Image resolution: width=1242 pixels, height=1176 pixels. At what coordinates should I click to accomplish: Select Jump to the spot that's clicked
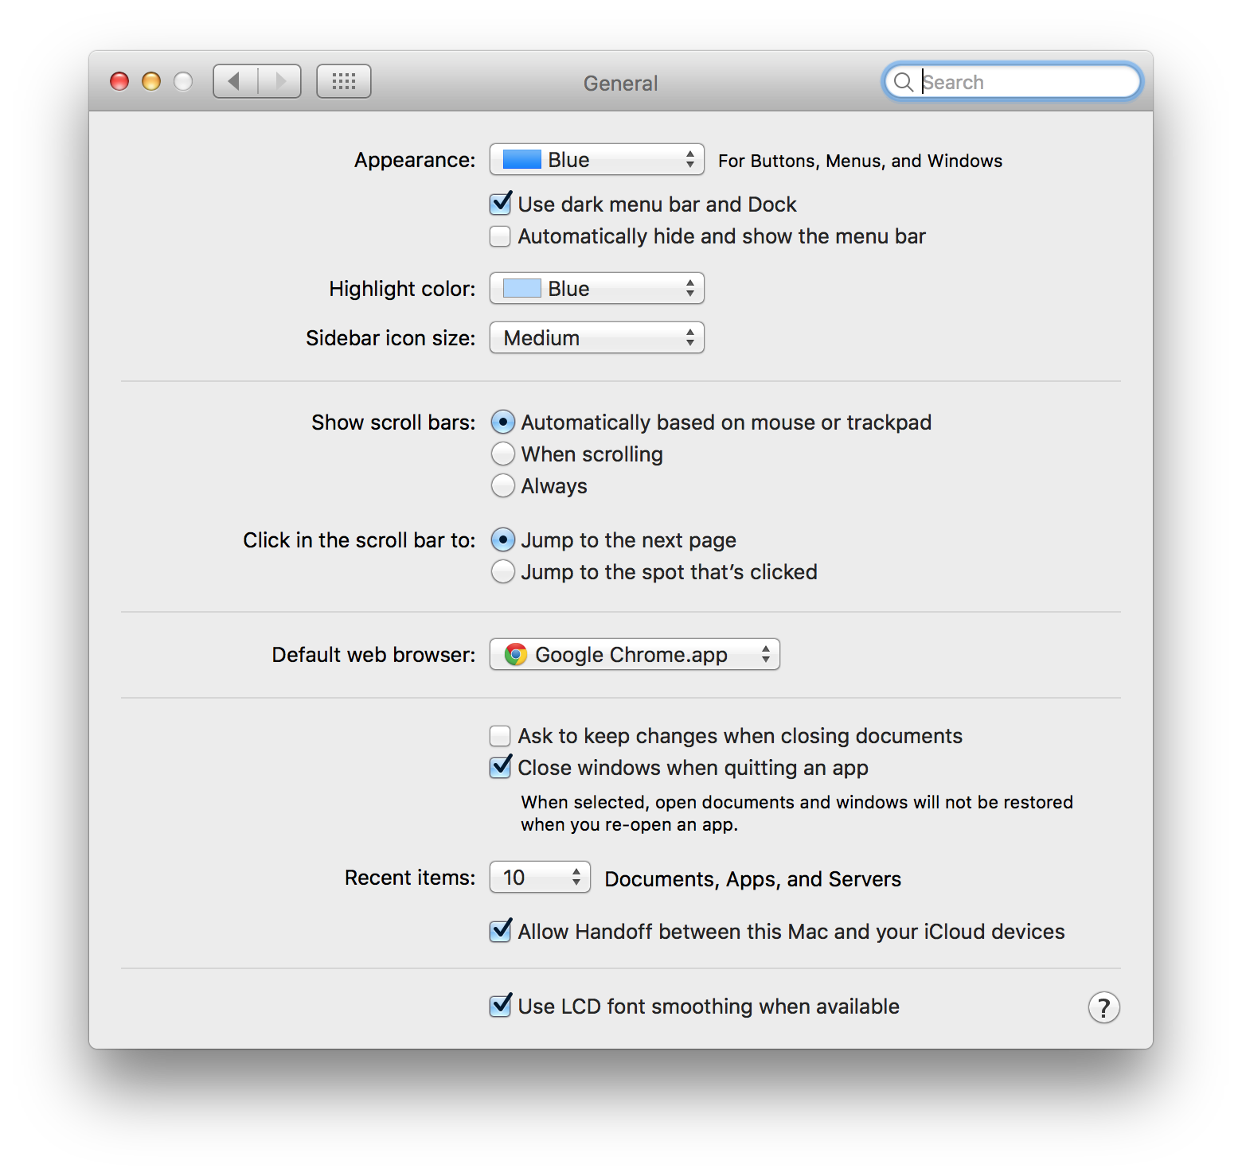click(503, 571)
